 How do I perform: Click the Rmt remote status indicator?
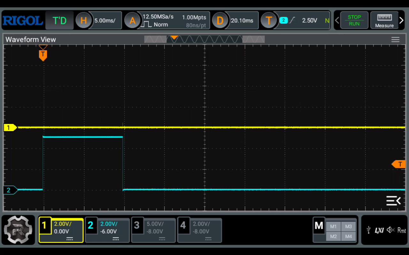click(x=402, y=230)
